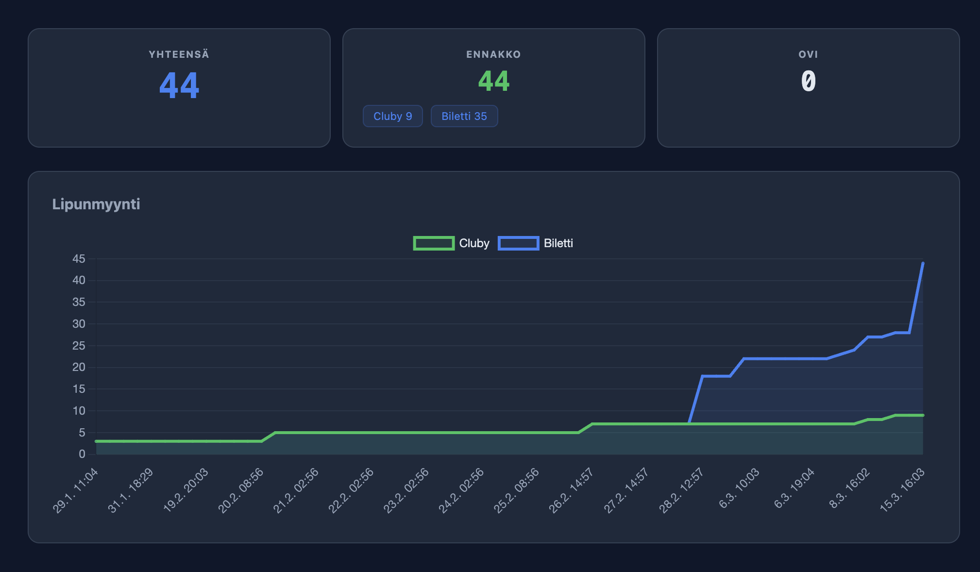The height and width of the screenshot is (572, 980).
Task: Click the Cluby 9 badge
Action: pos(392,117)
